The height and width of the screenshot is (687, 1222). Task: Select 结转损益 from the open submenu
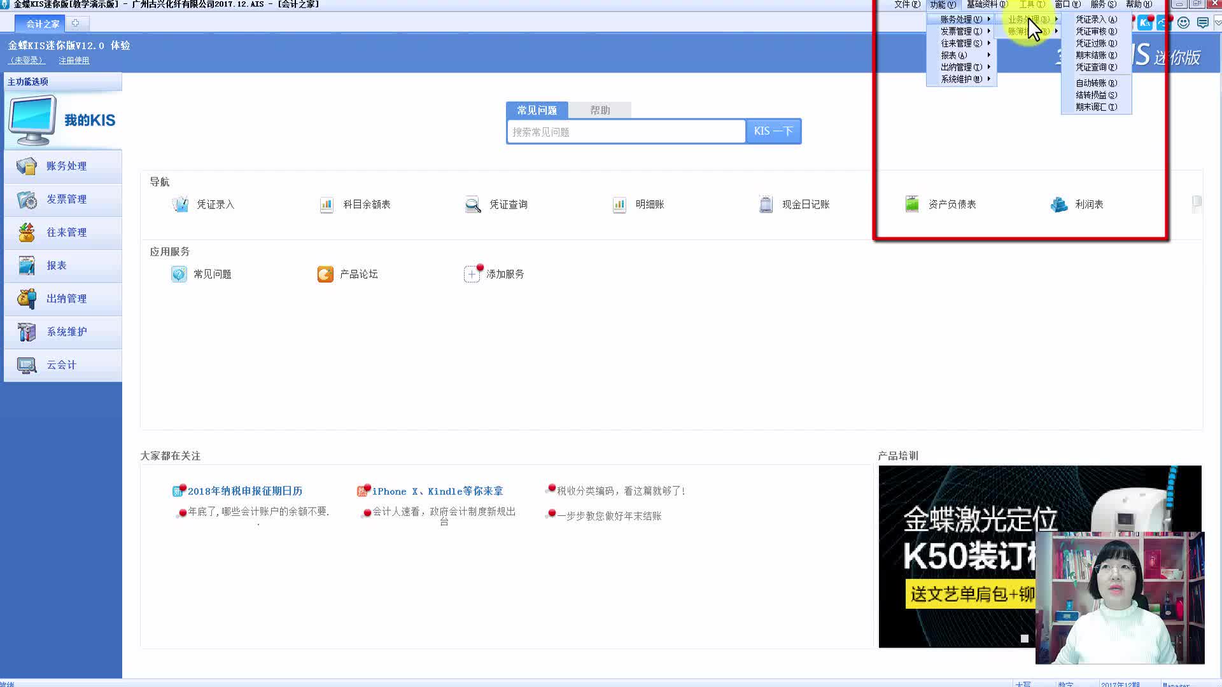1096,95
